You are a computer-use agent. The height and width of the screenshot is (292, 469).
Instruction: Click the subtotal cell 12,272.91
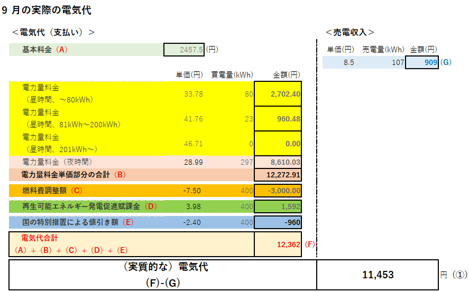click(x=278, y=175)
